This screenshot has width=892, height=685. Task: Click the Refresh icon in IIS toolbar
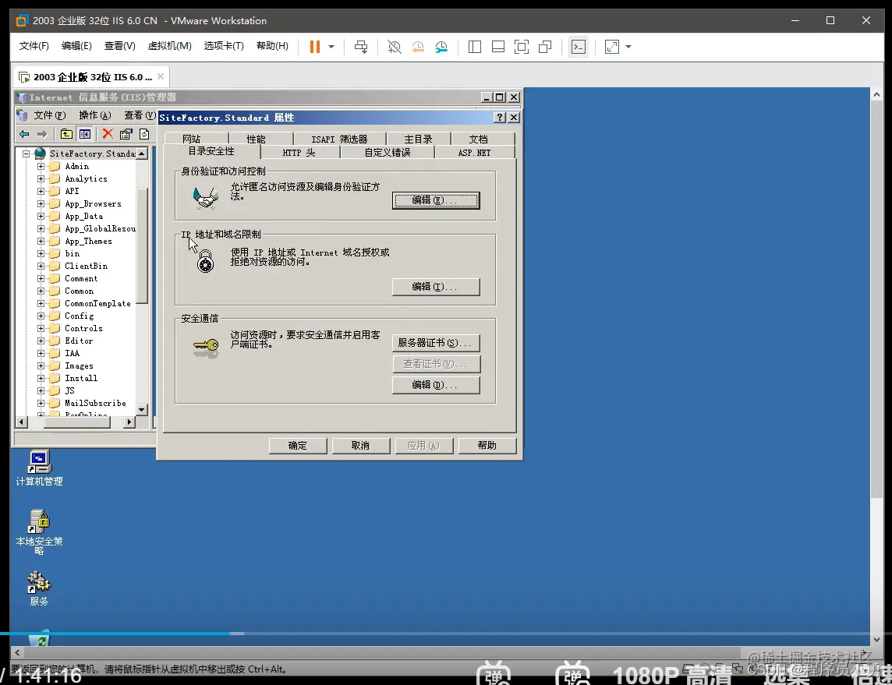[x=144, y=134]
